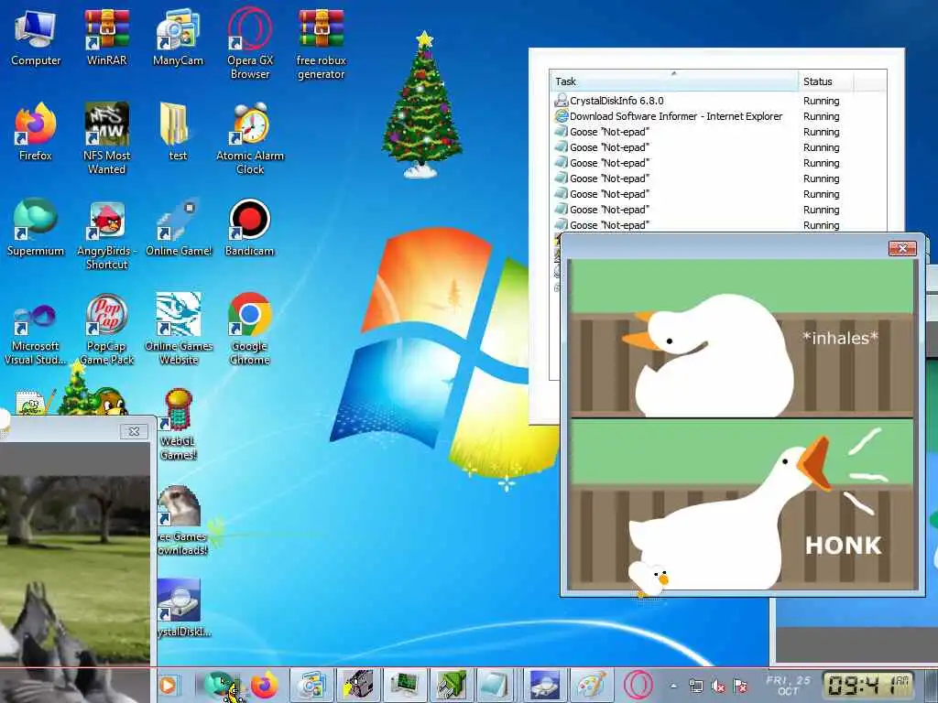The width and height of the screenshot is (938, 703).
Task: Open the free robux generator archive
Action: [322, 44]
